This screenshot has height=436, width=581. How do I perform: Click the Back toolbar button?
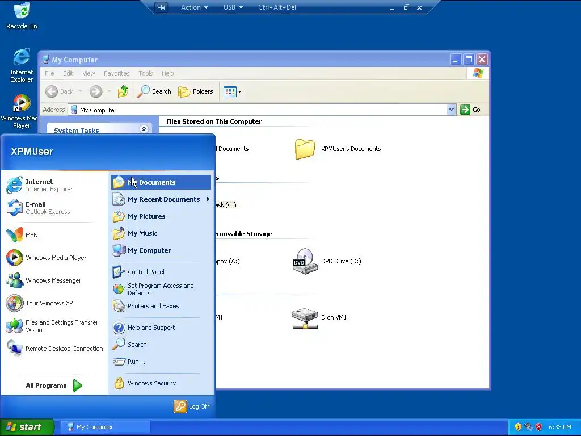60,91
